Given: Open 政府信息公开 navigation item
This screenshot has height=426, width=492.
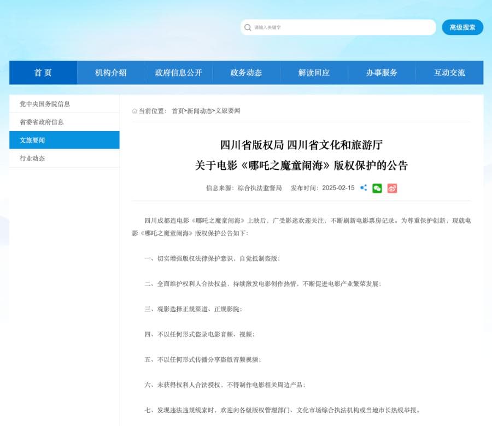Looking at the screenshot, I should 179,73.
